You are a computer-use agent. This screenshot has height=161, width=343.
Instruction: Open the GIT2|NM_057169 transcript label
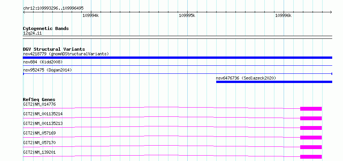(x=39, y=133)
